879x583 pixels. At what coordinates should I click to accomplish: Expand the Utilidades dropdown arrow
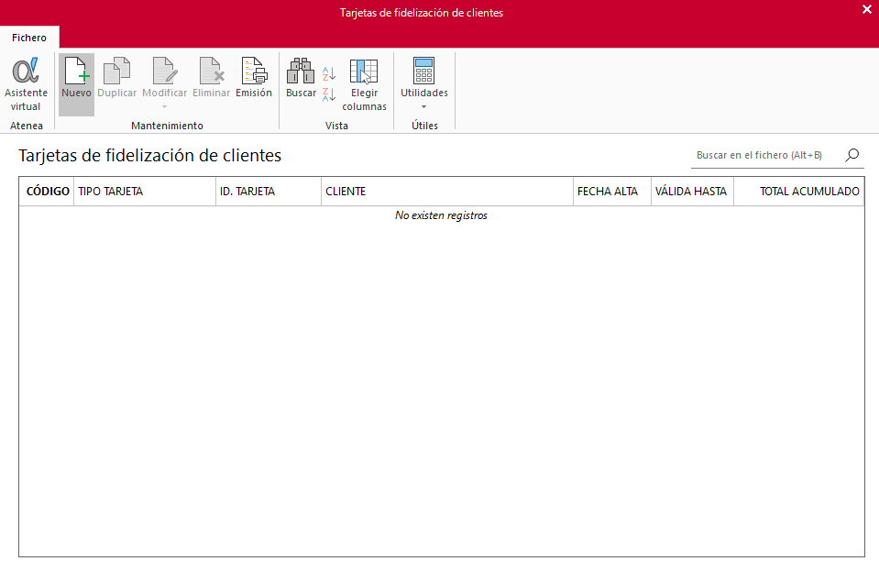pos(423,107)
